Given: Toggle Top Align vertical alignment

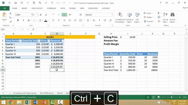Looking at the screenshot, I should coord(53,15).
